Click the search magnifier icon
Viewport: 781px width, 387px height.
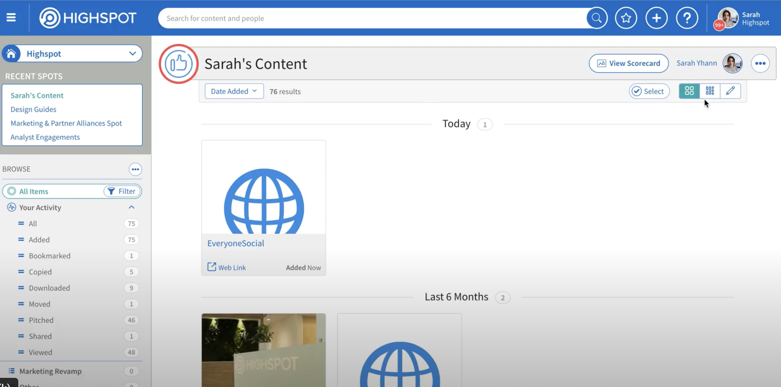596,18
